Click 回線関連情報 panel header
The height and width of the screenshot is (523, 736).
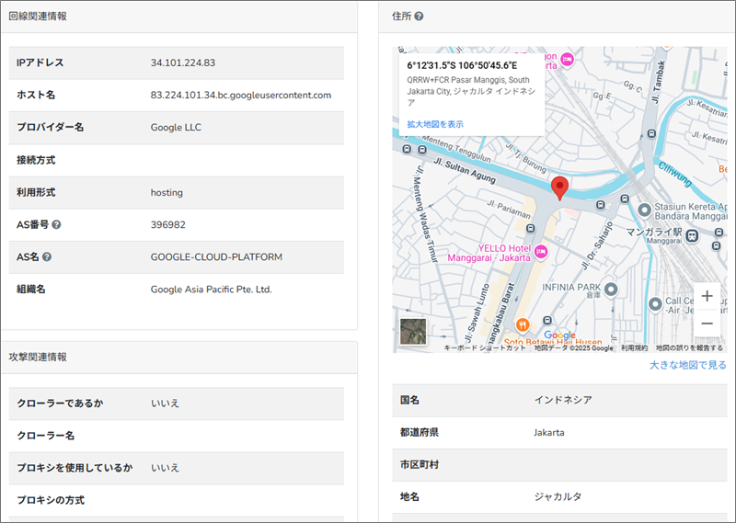pyautogui.click(x=179, y=17)
